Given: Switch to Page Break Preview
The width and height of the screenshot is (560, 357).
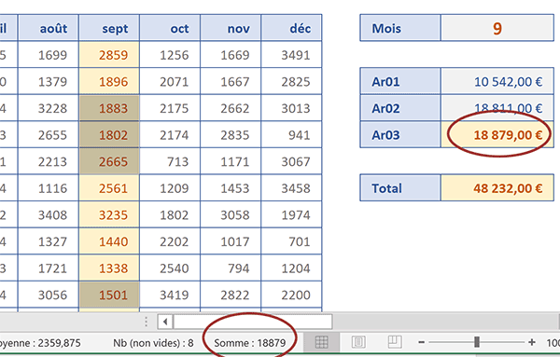Looking at the screenshot, I should pos(395,342).
